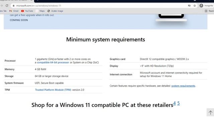The width and height of the screenshot is (214, 120).
Task: Open the Trusted Platform Module (TPM) link
Action: [53, 90]
